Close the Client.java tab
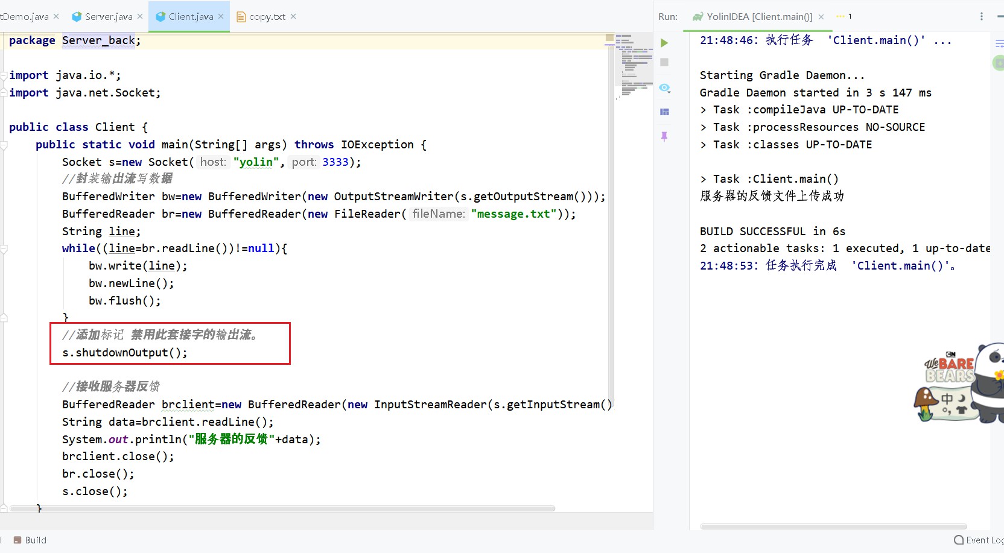Viewport: 1004px width, 553px height. click(x=221, y=16)
